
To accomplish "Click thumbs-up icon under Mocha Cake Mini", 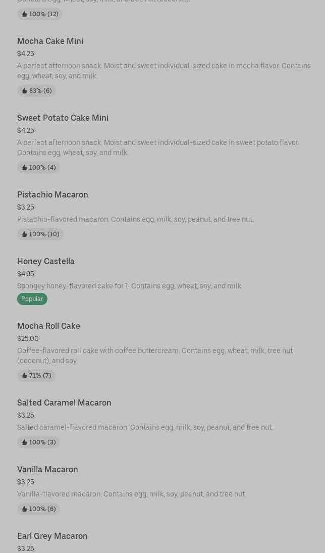I will coord(24,91).
